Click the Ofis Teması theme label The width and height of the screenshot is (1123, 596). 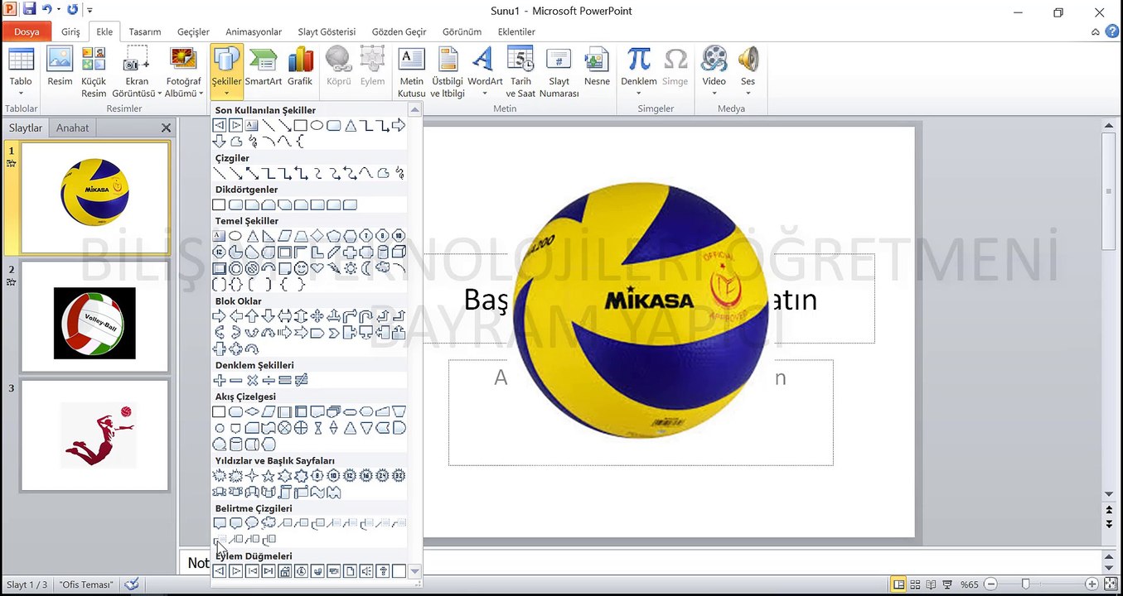coord(86,584)
